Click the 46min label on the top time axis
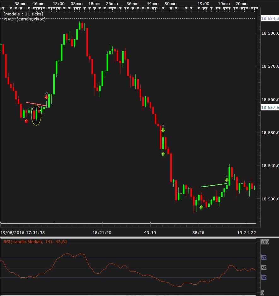This screenshot has height=296, width=279. coord(38,3)
